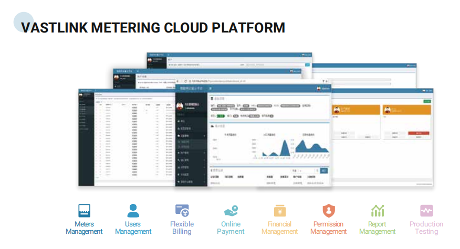Select the Permission Management shield icon

tap(328, 211)
